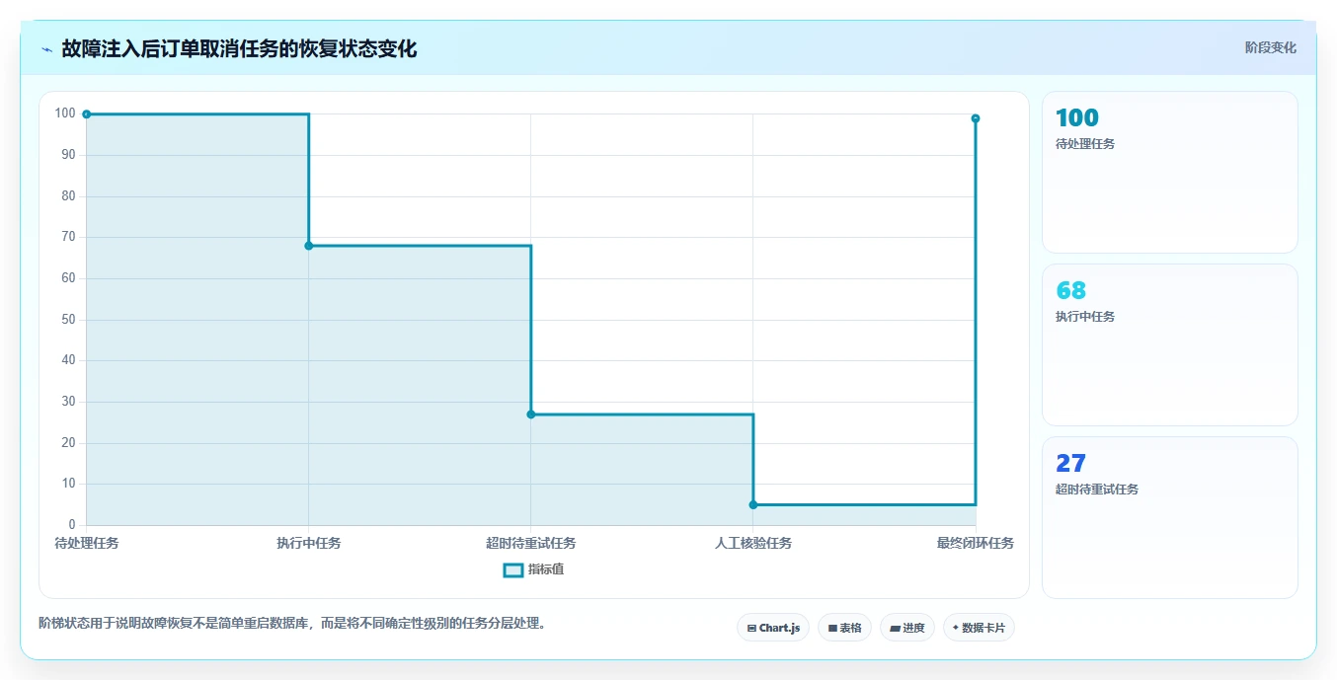This screenshot has height=680, width=1337.
Task: Click the chart title 故障注入后订单取消任务的恢复状态变化
Action: 239,48
